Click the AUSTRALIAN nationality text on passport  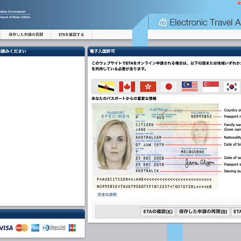point(148,137)
